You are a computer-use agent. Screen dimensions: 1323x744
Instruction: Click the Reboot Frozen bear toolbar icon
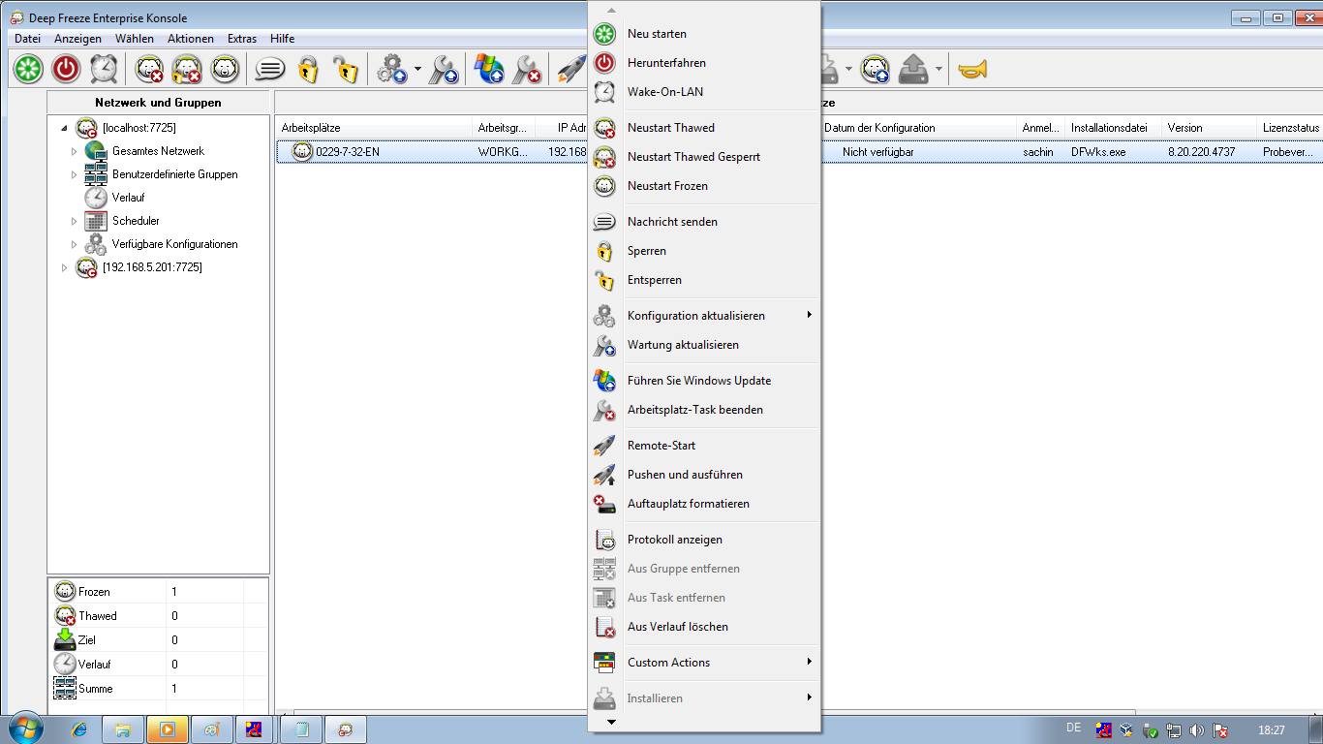[225, 69]
